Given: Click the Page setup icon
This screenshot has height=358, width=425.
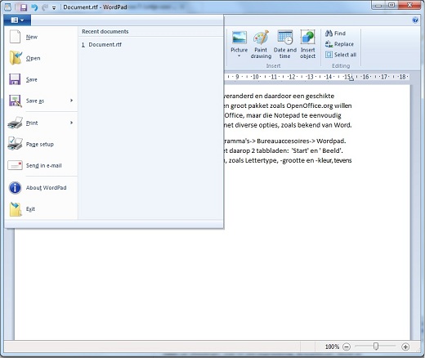Looking at the screenshot, I should point(15,144).
